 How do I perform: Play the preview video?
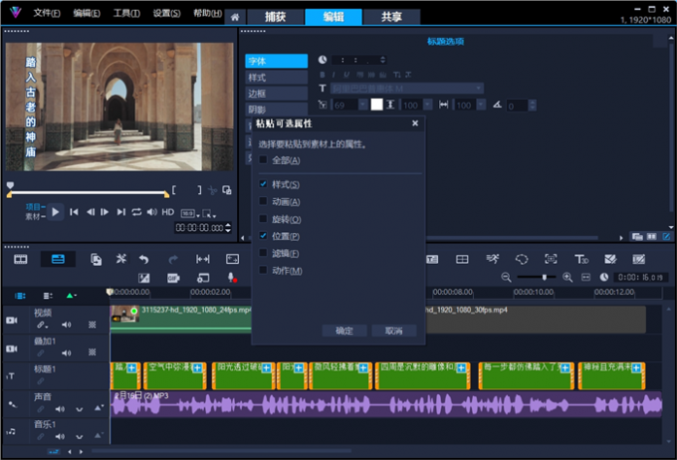point(56,212)
